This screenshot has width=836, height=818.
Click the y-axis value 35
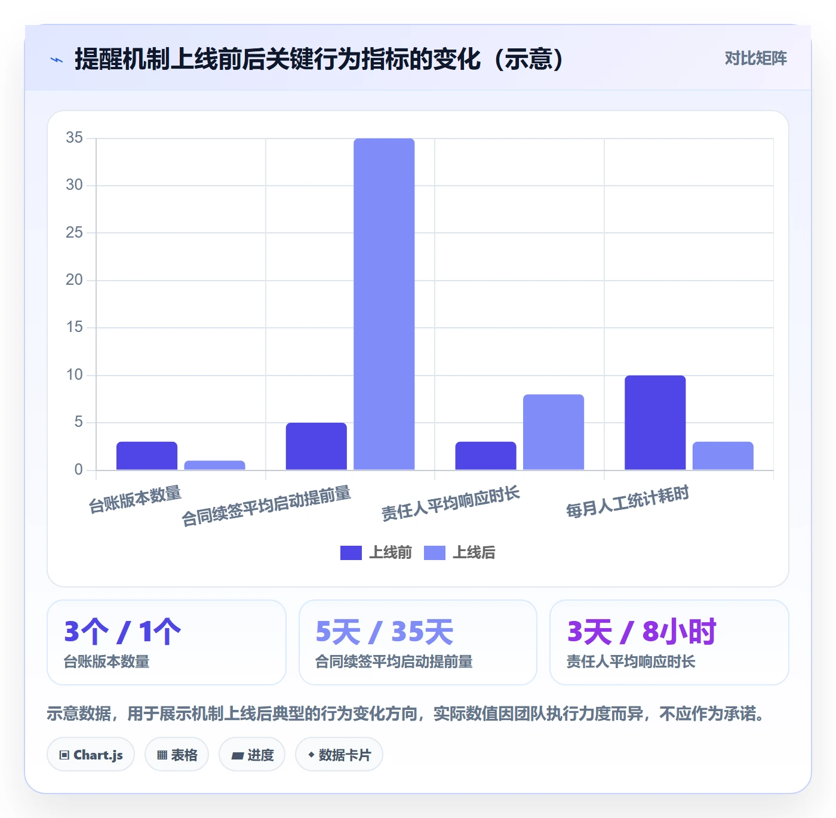[75, 138]
